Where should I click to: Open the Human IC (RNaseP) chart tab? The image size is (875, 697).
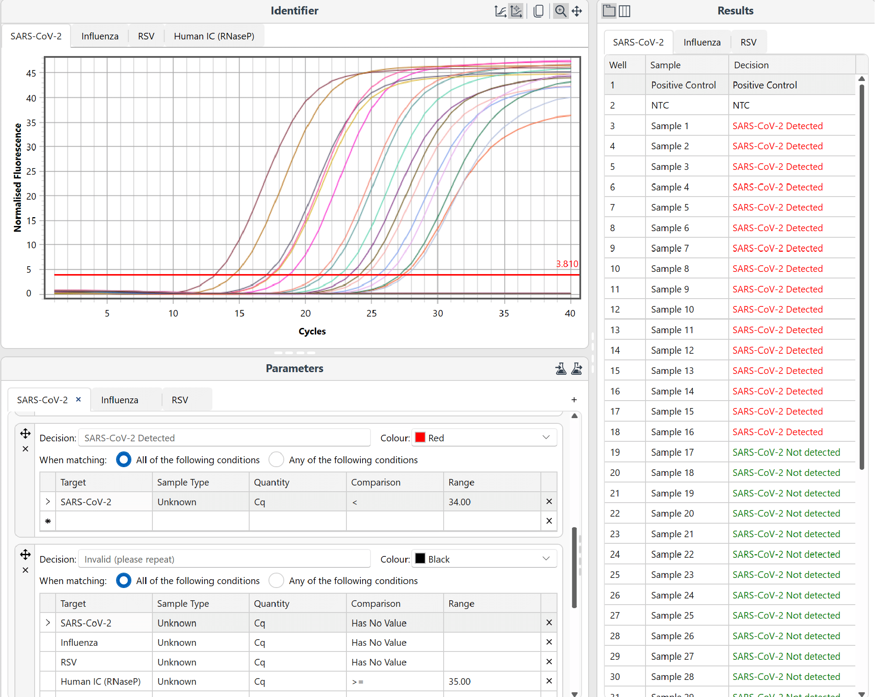[214, 36]
